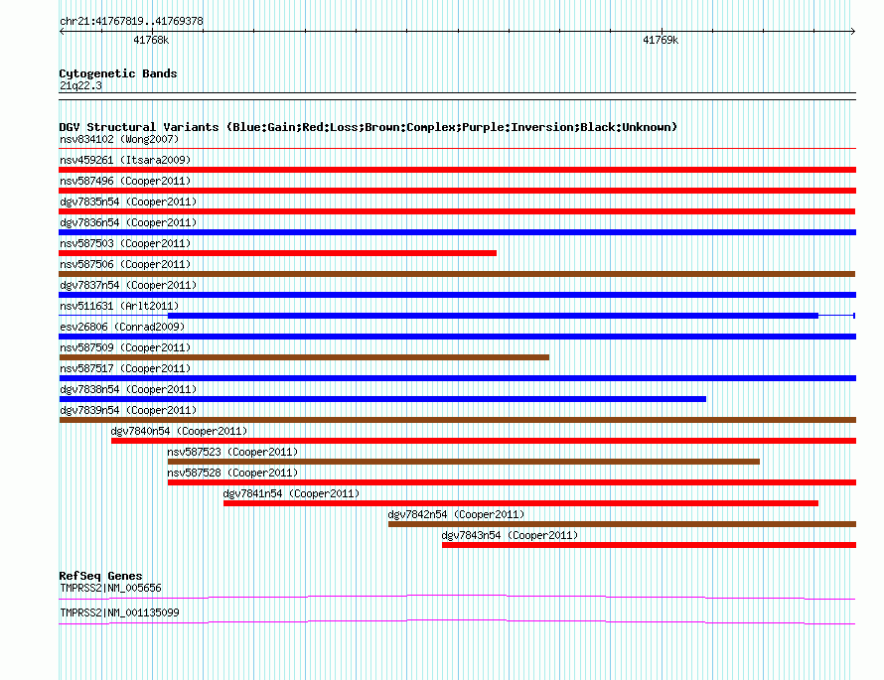Click the right arrow of the ruler
Image resolution: width=884 pixels, height=680 pixels.
pos(853,31)
